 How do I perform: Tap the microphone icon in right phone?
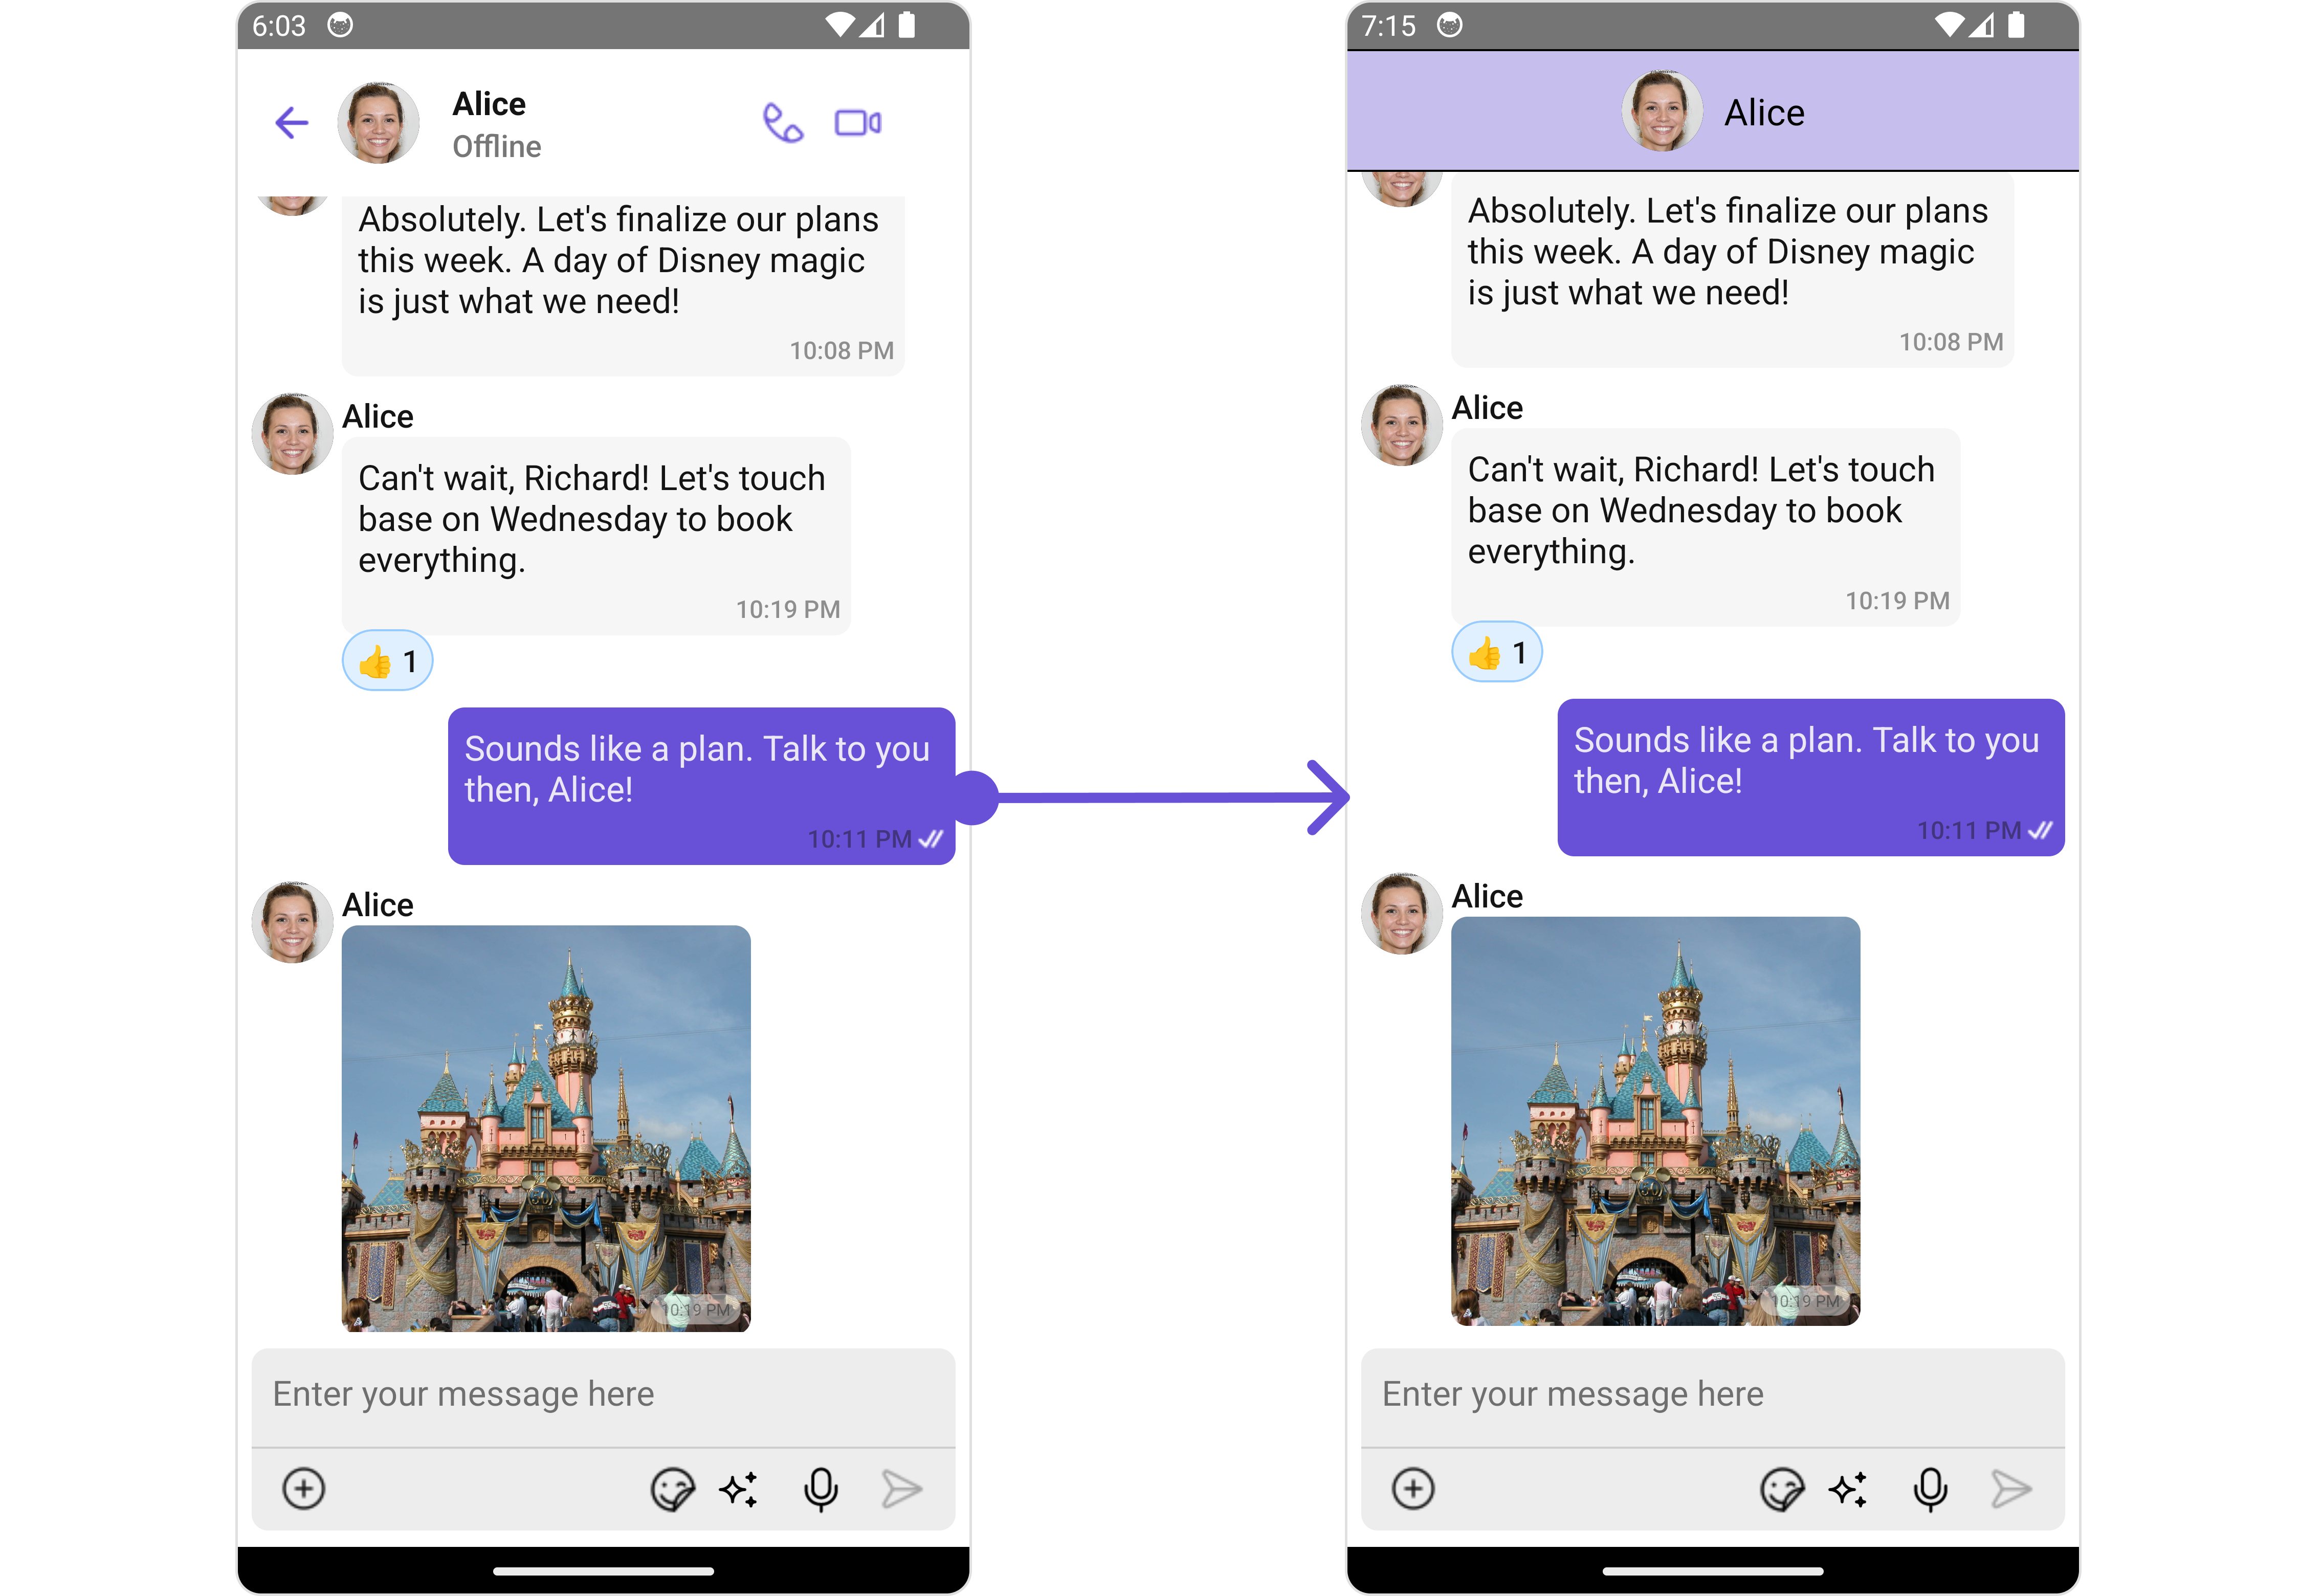pyautogui.click(x=1931, y=1489)
